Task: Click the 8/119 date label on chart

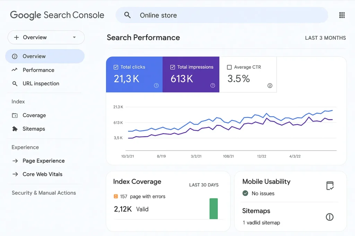Action: pyautogui.click(x=161, y=156)
